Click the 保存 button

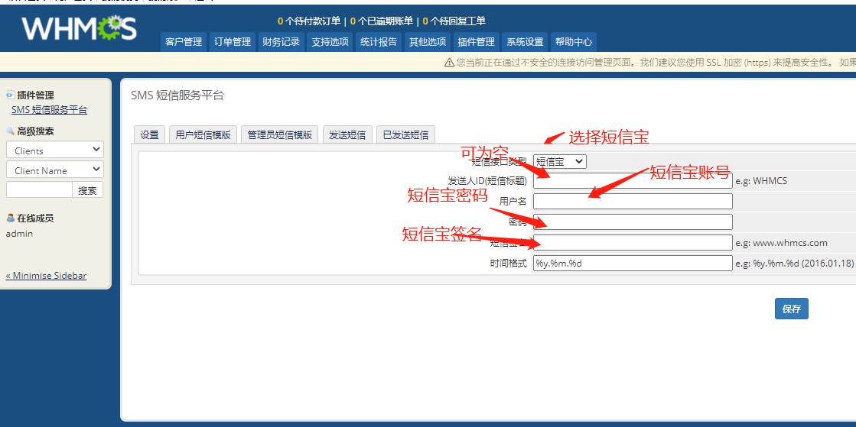coord(791,309)
